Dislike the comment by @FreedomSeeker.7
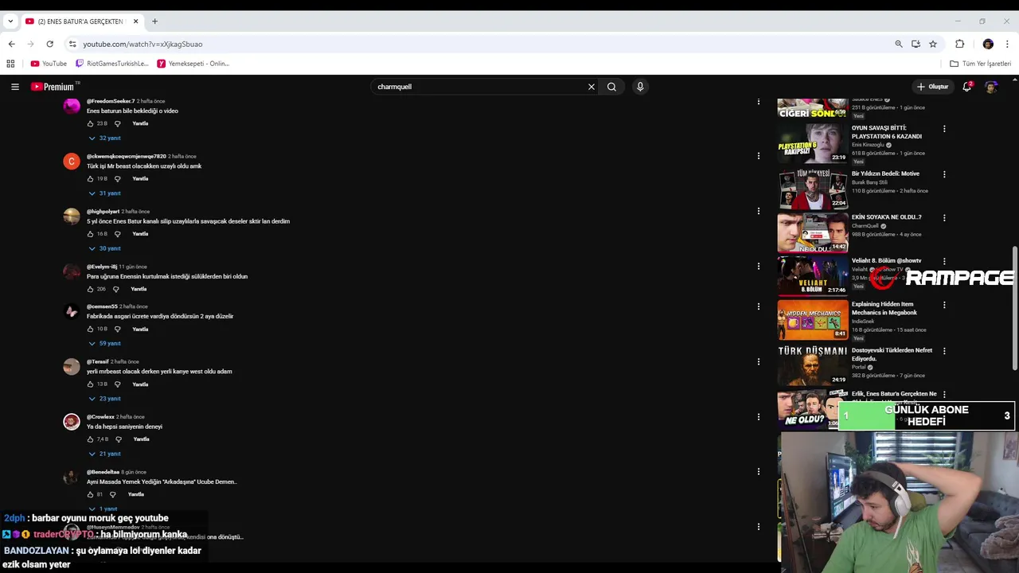The width and height of the screenshot is (1019, 573). click(x=117, y=123)
